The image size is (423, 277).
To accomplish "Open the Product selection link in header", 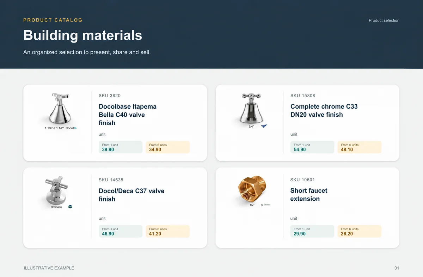I will [384, 20].
